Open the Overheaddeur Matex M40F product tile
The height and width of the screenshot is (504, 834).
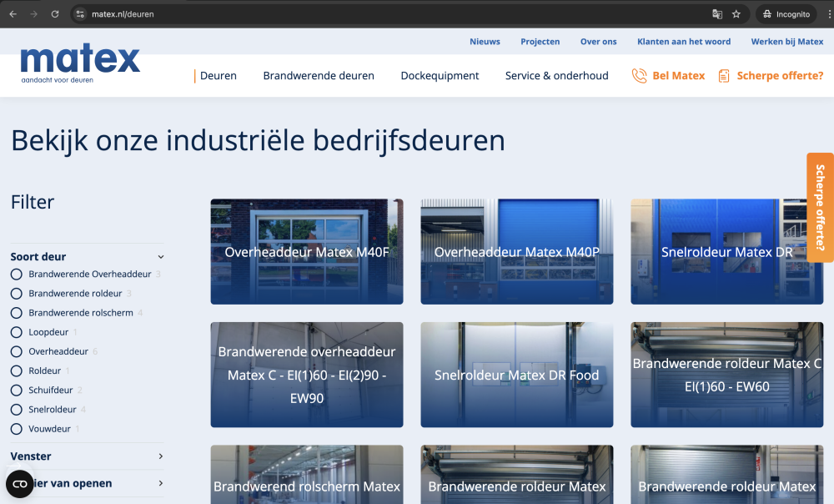[306, 251]
